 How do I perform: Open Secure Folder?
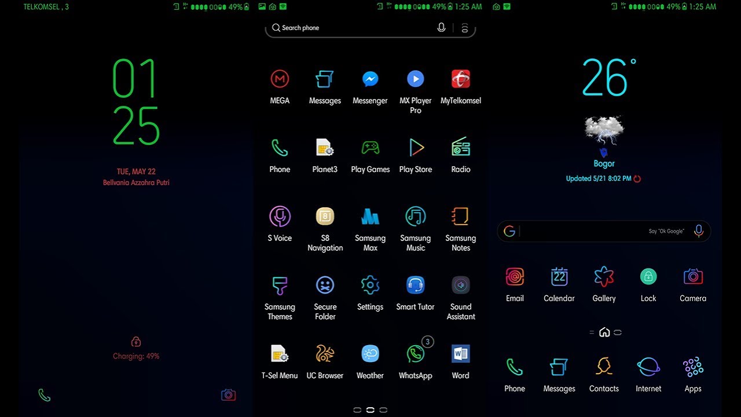pyautogui.click(x=325, y=286)
